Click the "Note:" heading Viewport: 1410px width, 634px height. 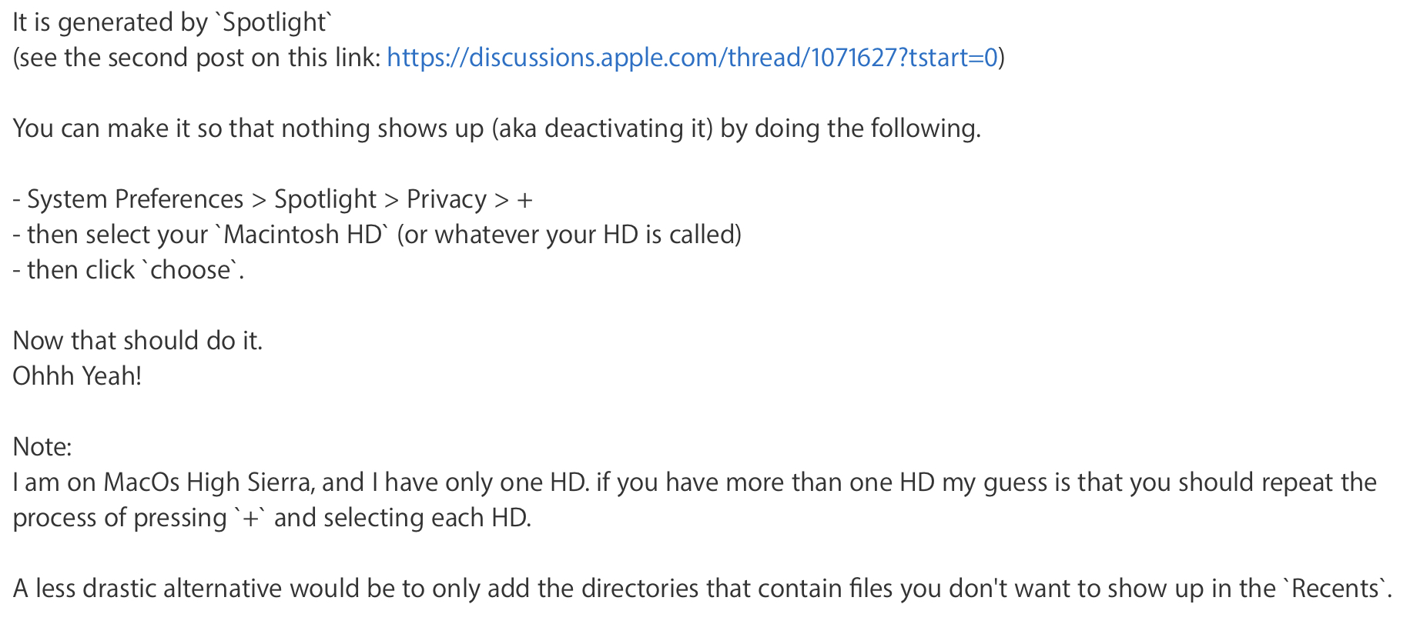(x=42, y=447)
